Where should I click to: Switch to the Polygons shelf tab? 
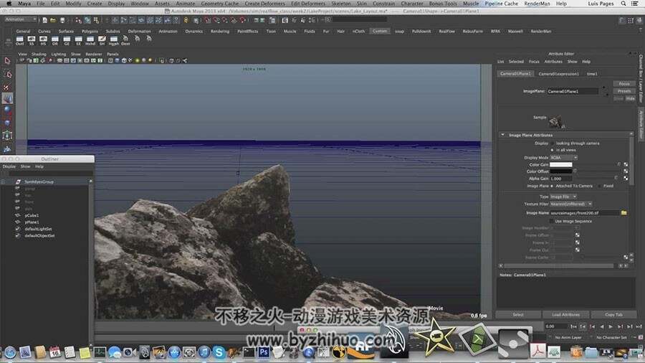click(90, 32)
